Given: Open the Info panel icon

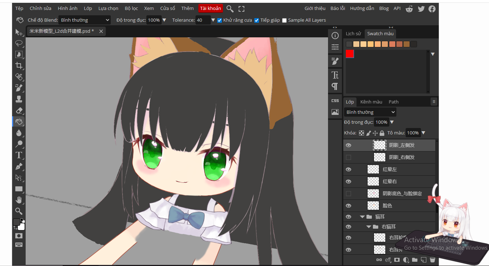Looking at the screenshot, I should (335, 36).
